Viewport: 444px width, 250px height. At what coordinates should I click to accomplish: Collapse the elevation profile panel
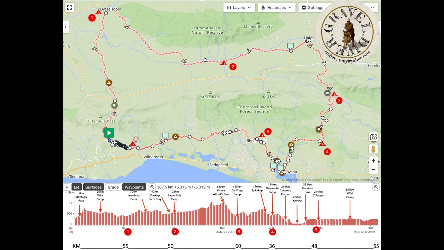pyautogui.click(x=67, y=187)
